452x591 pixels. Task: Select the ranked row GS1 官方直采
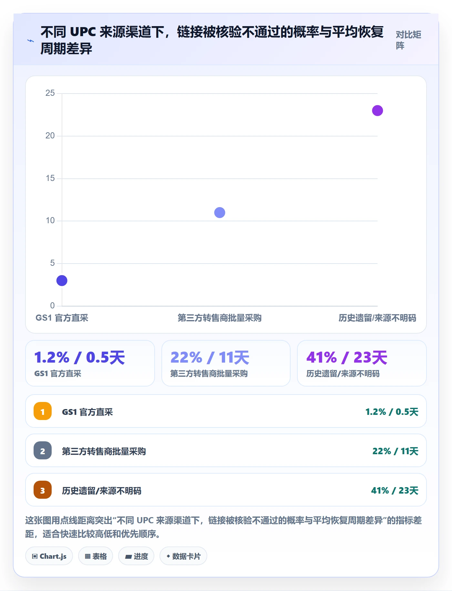click(x=226, y=411)
